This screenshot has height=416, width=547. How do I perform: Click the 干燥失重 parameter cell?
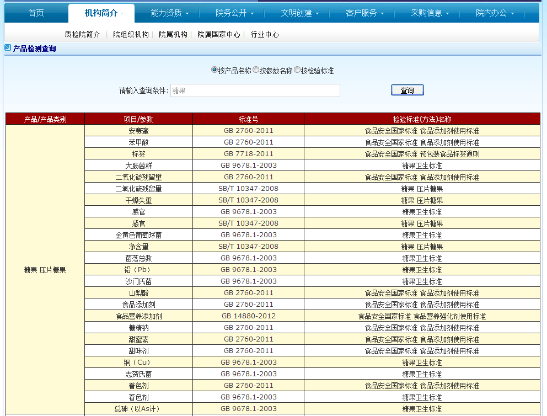click(138, 200)
